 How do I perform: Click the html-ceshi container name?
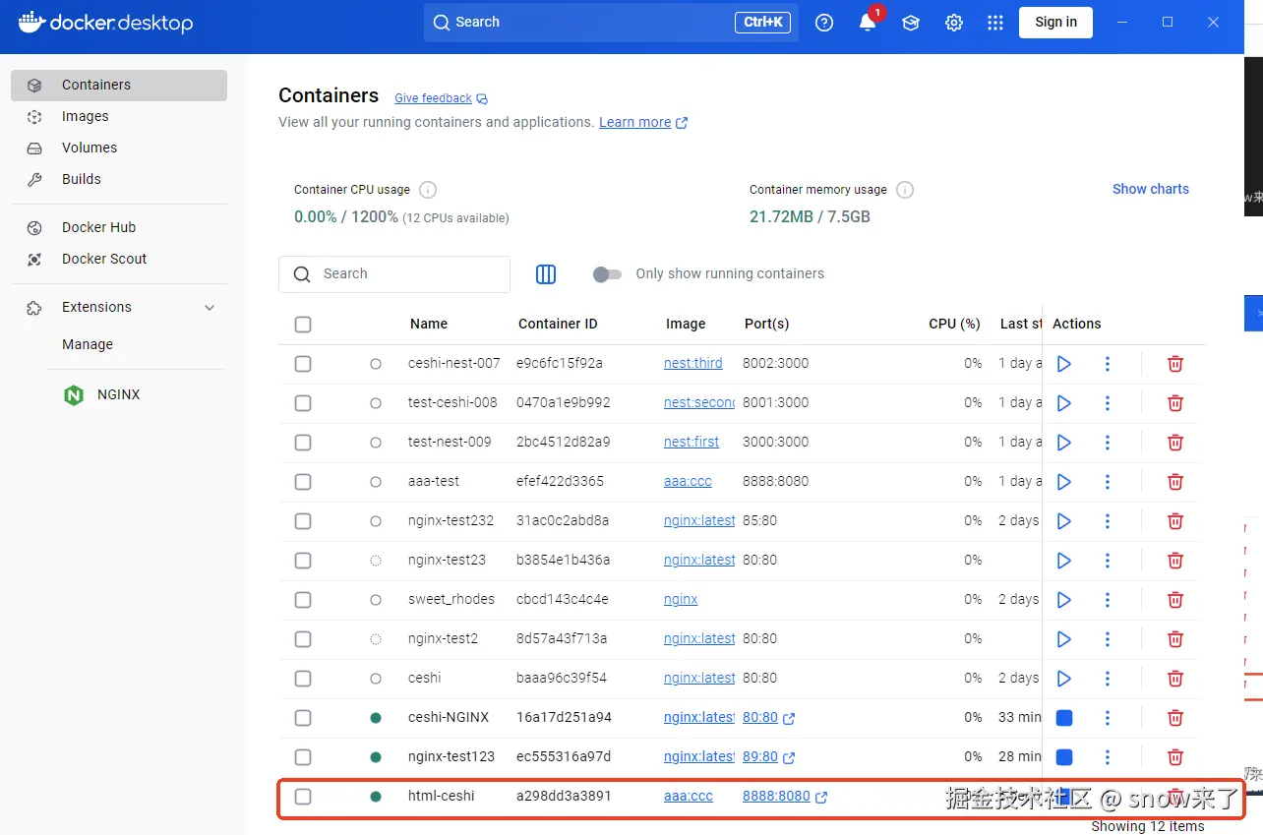tap(441, 797)
